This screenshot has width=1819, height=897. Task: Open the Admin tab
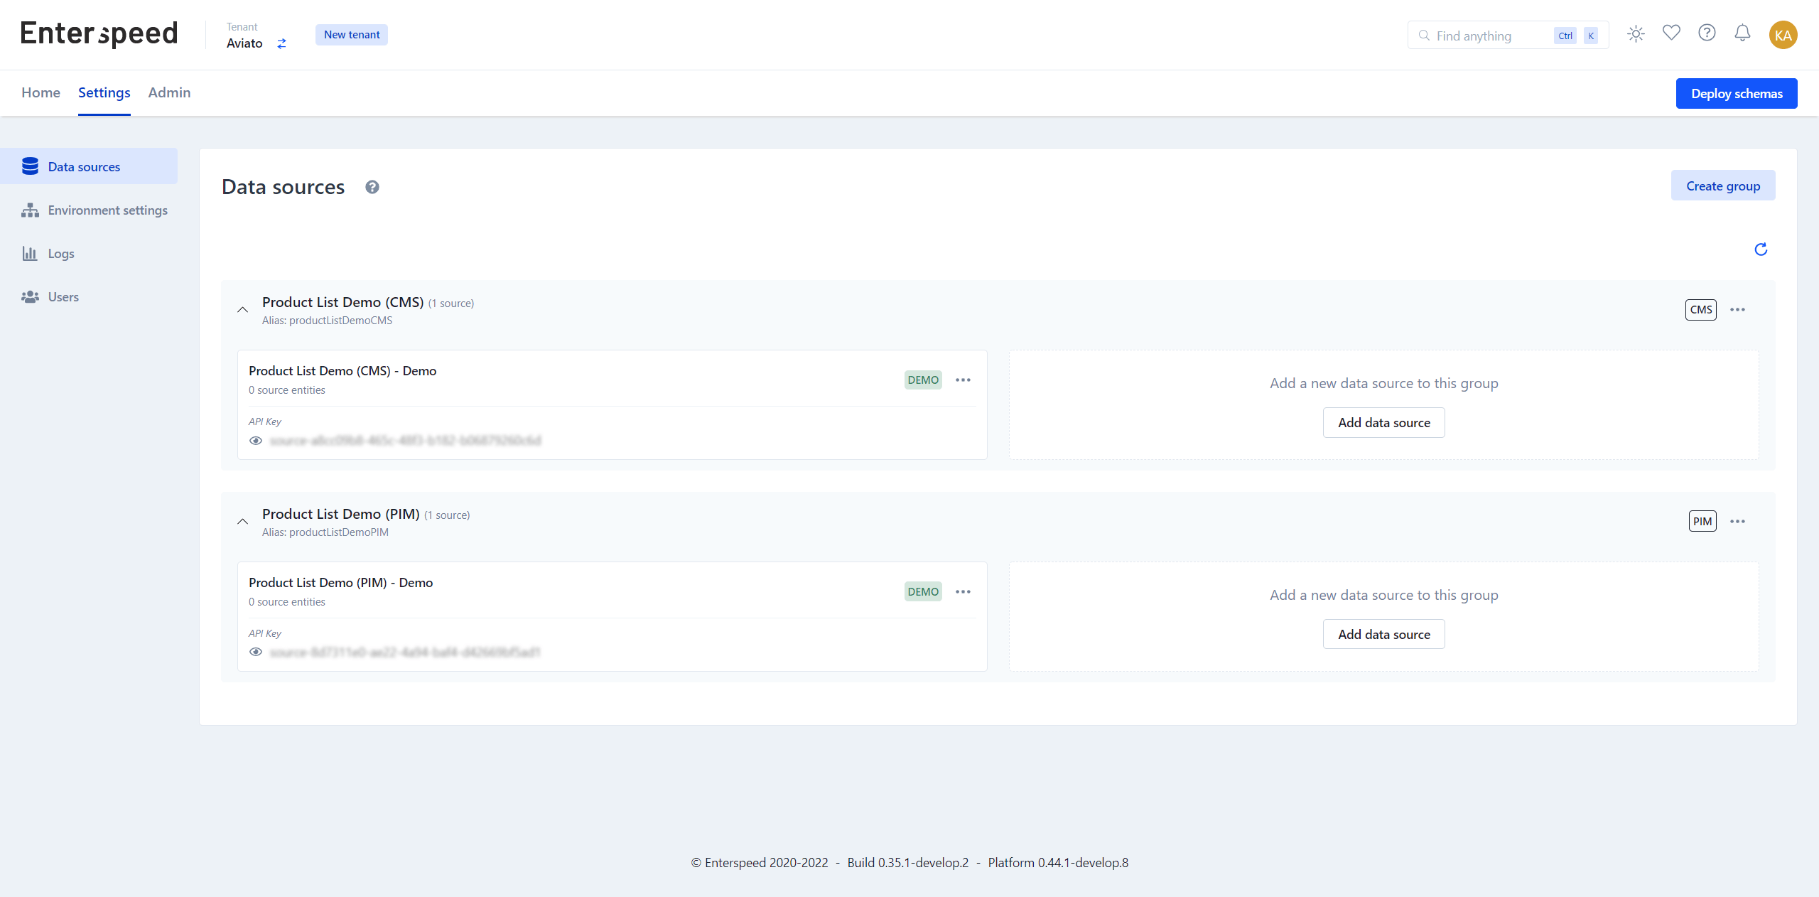169,92
